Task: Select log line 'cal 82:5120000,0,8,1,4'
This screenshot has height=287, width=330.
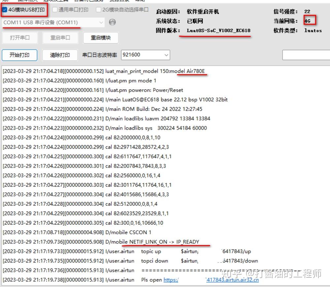Action: 80,204
